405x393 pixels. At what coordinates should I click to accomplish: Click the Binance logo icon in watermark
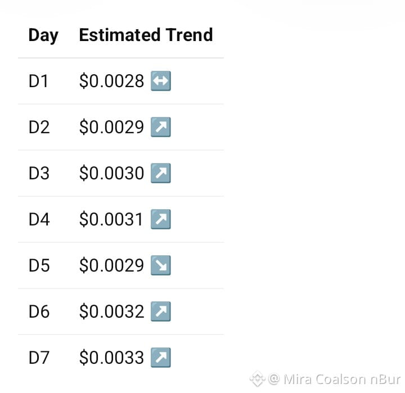point(257,379)
